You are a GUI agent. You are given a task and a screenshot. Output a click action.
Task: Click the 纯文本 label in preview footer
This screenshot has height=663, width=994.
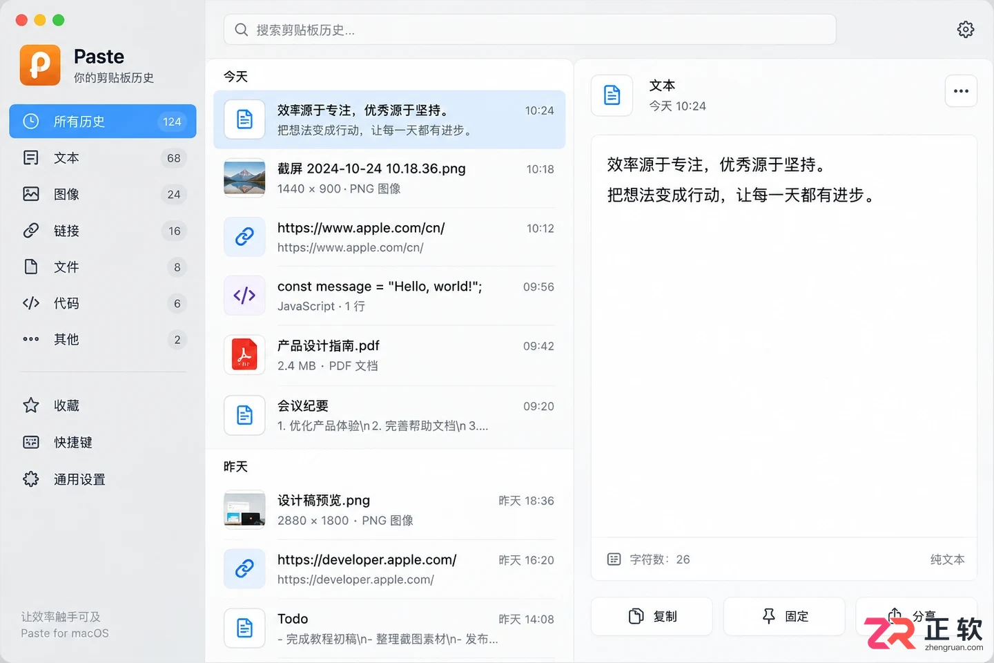[x=947, y=559]
